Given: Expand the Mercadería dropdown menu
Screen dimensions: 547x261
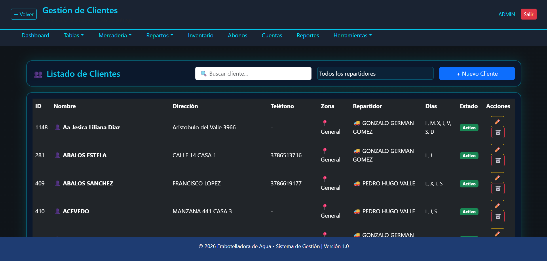Looking at the screenshot, I should click(x=115, y=35).
